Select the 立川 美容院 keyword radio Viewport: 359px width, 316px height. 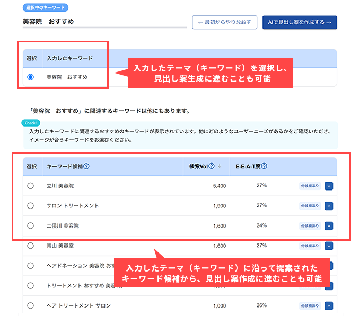tap(30, 186)
